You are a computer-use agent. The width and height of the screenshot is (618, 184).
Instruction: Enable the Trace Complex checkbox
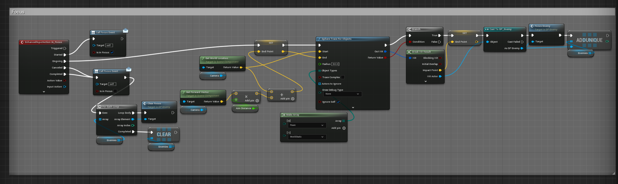tap(343, 77)
